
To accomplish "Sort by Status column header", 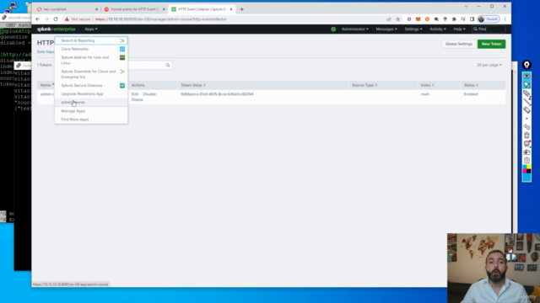I will point(471,85).
